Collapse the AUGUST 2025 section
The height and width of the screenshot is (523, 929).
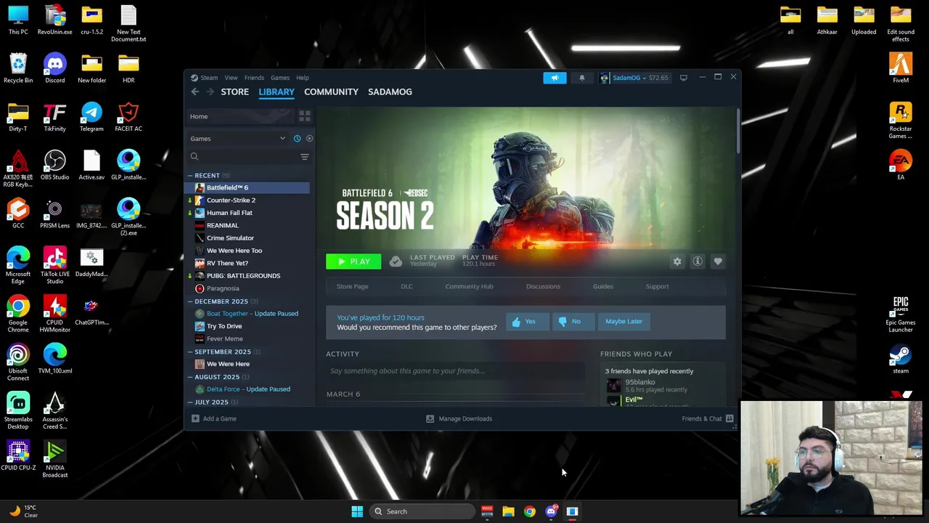pyautogui.click(x=190, y=377)
